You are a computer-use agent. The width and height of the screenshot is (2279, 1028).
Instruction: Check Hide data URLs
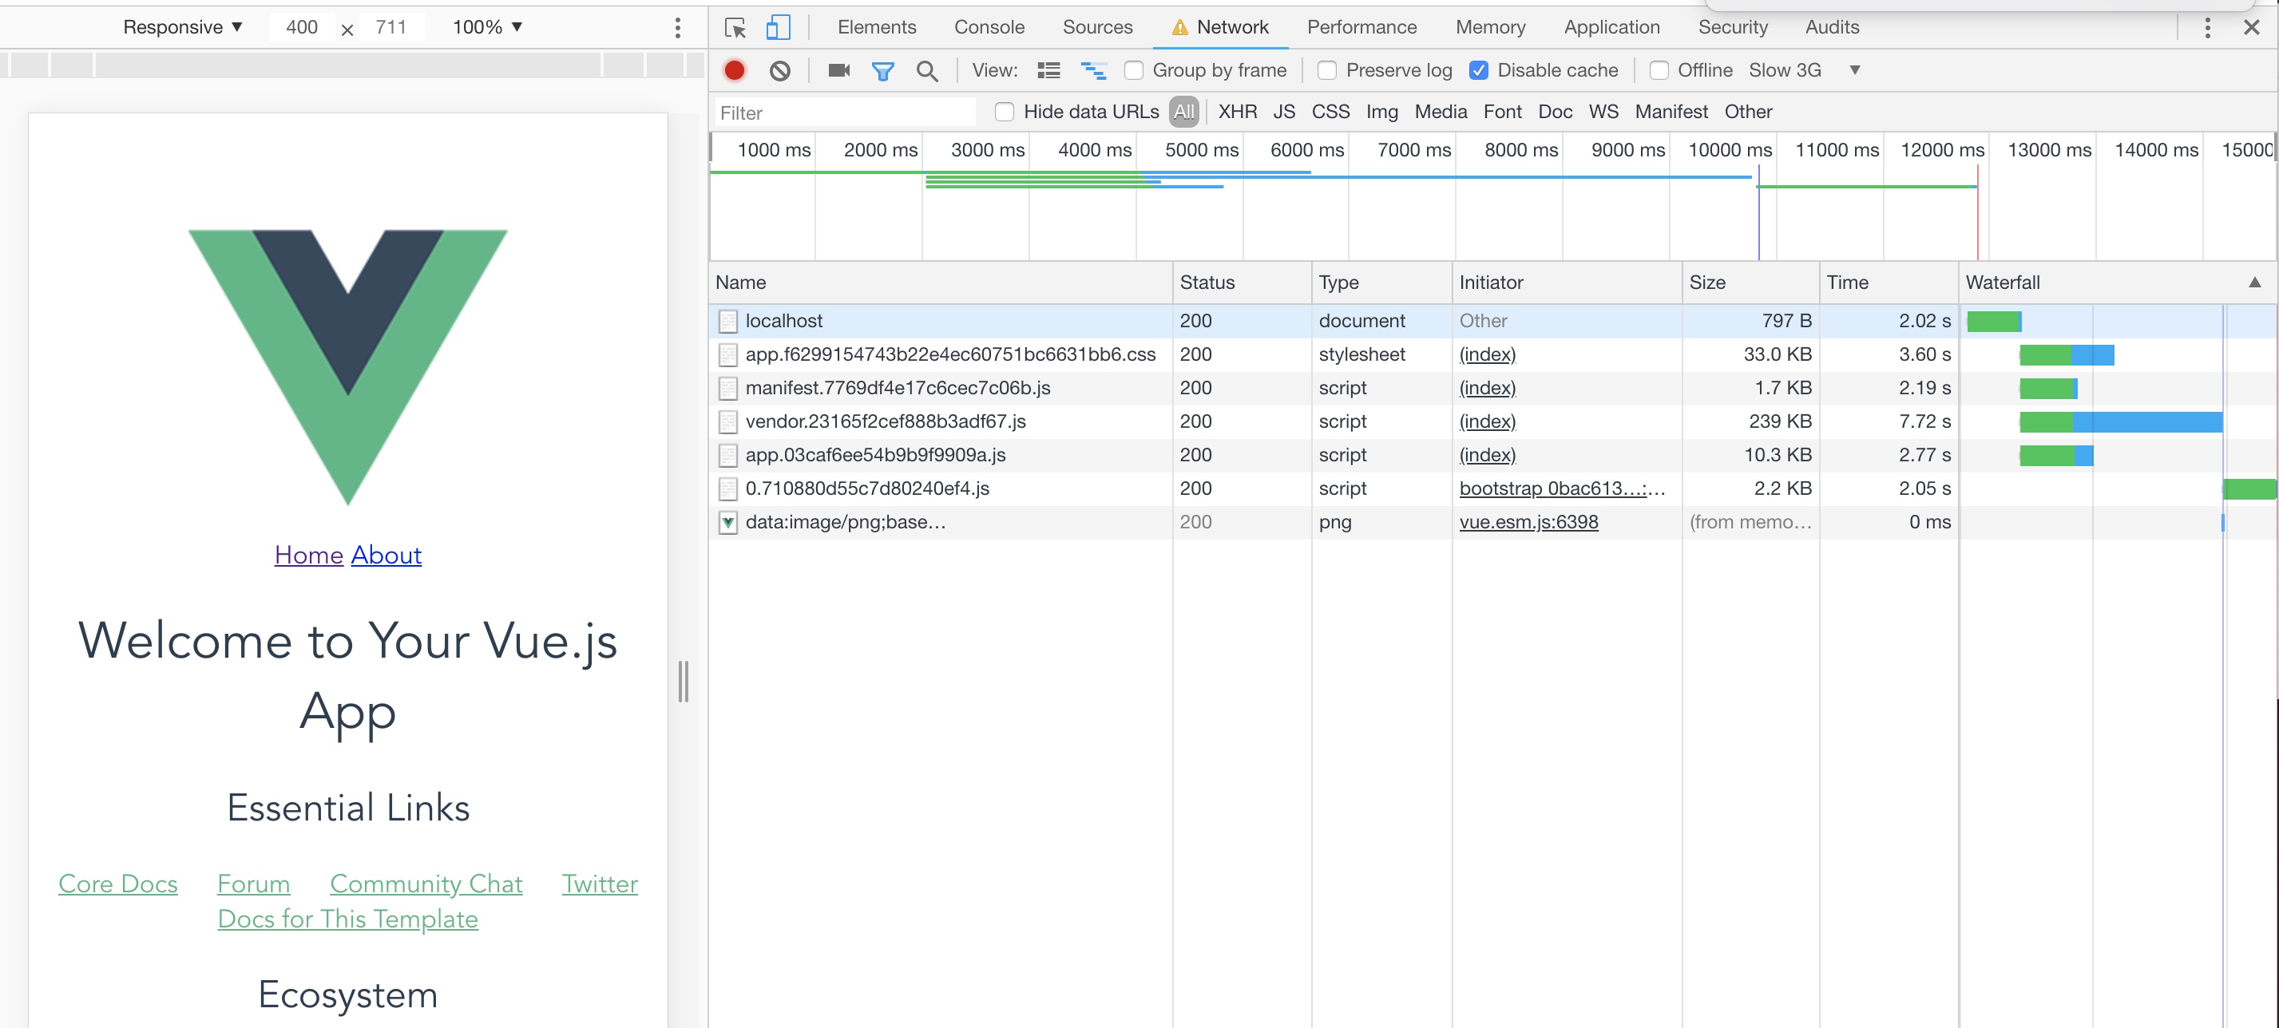tap(1004, 112)
